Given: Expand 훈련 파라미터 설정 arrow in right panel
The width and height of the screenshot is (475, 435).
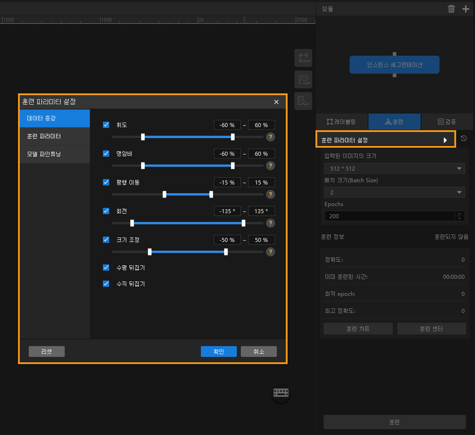Looking at the screenshot, I should click(445, 140).
